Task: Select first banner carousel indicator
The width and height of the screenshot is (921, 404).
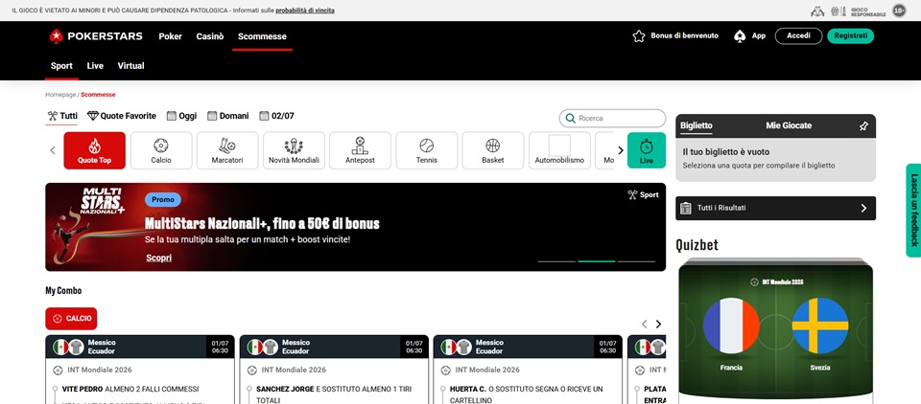Action: point(556,261)
